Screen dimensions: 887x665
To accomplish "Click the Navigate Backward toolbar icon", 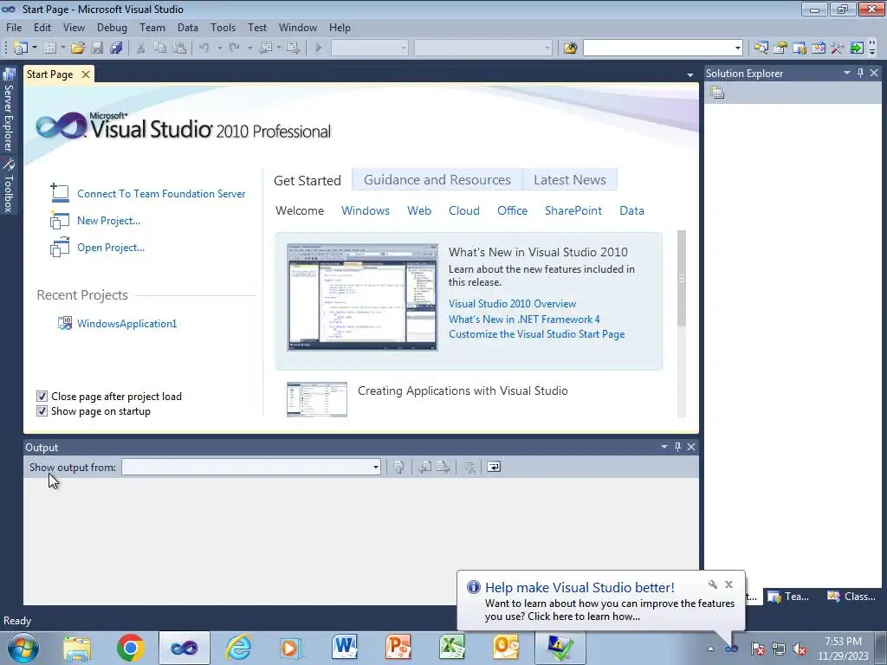I will pos(265,48).
